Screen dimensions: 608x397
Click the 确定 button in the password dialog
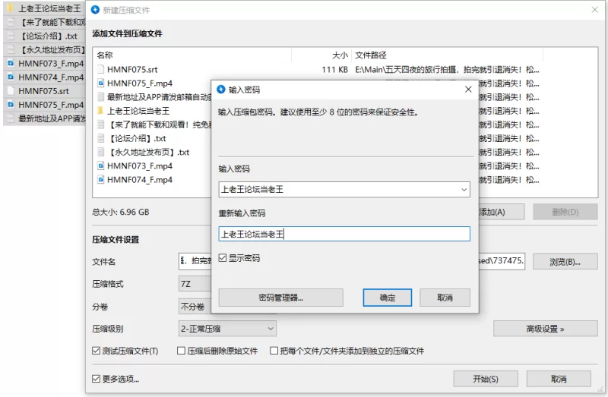coord(388,298)
